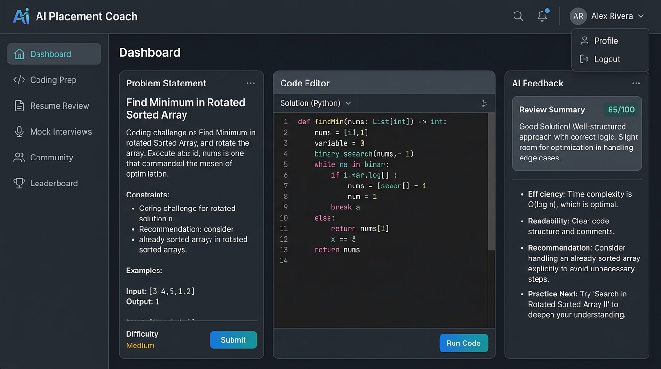Collapse the Alex Rivera account menu chevron
The image size is (661, 369).
641,16
